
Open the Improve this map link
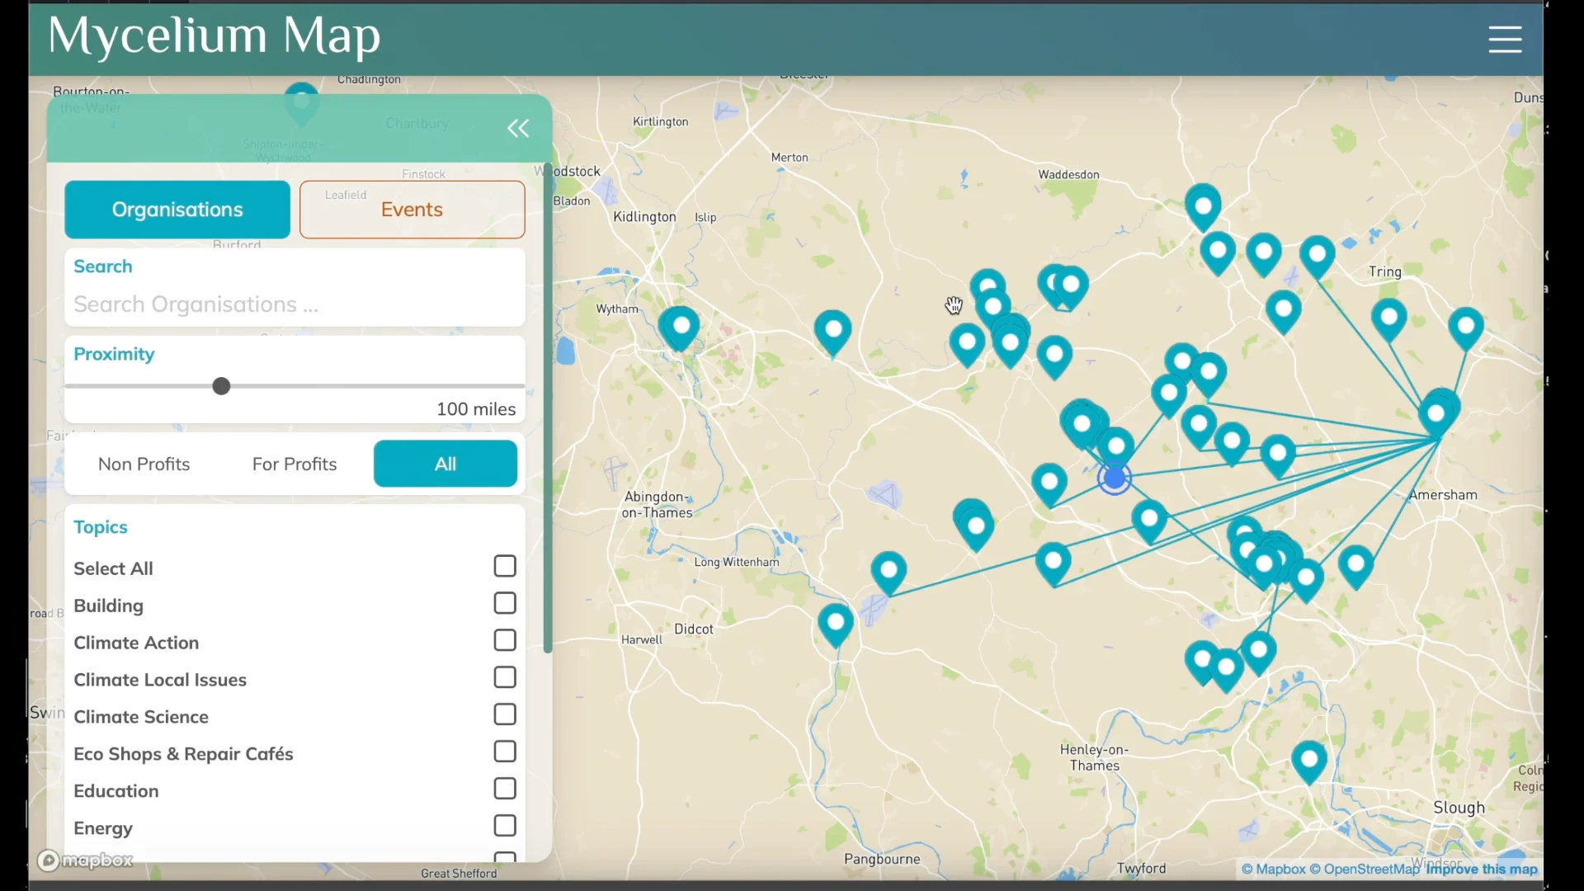pyautogui.click(x=1482, y=870)
